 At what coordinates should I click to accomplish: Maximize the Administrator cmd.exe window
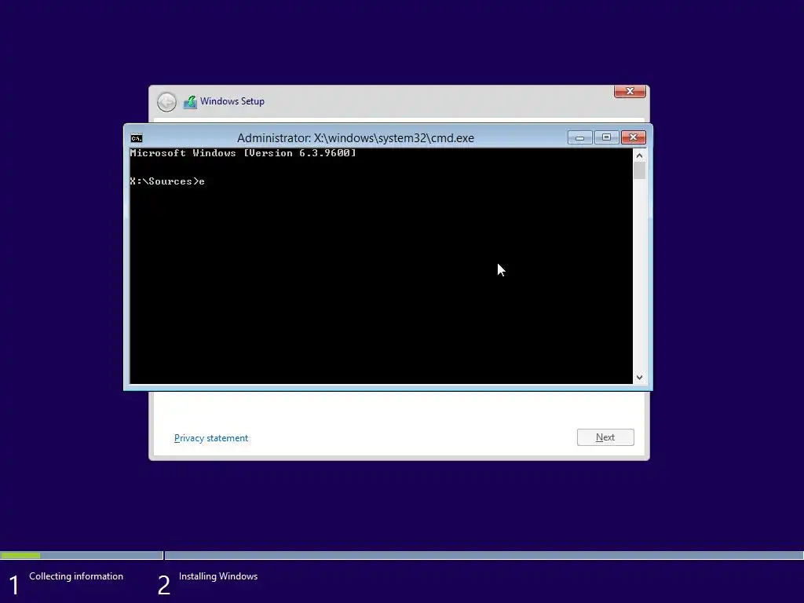coord(607,137)
